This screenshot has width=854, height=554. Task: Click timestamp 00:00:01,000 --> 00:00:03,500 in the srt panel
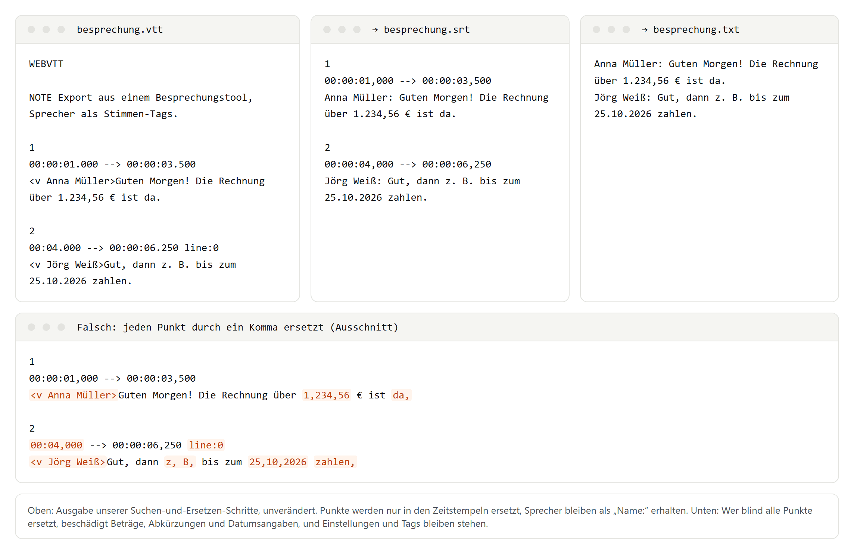[x=408, y=81]
